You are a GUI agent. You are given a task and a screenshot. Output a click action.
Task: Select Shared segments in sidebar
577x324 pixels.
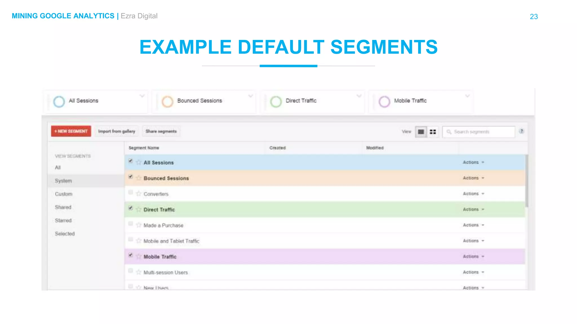click(63, 207)
